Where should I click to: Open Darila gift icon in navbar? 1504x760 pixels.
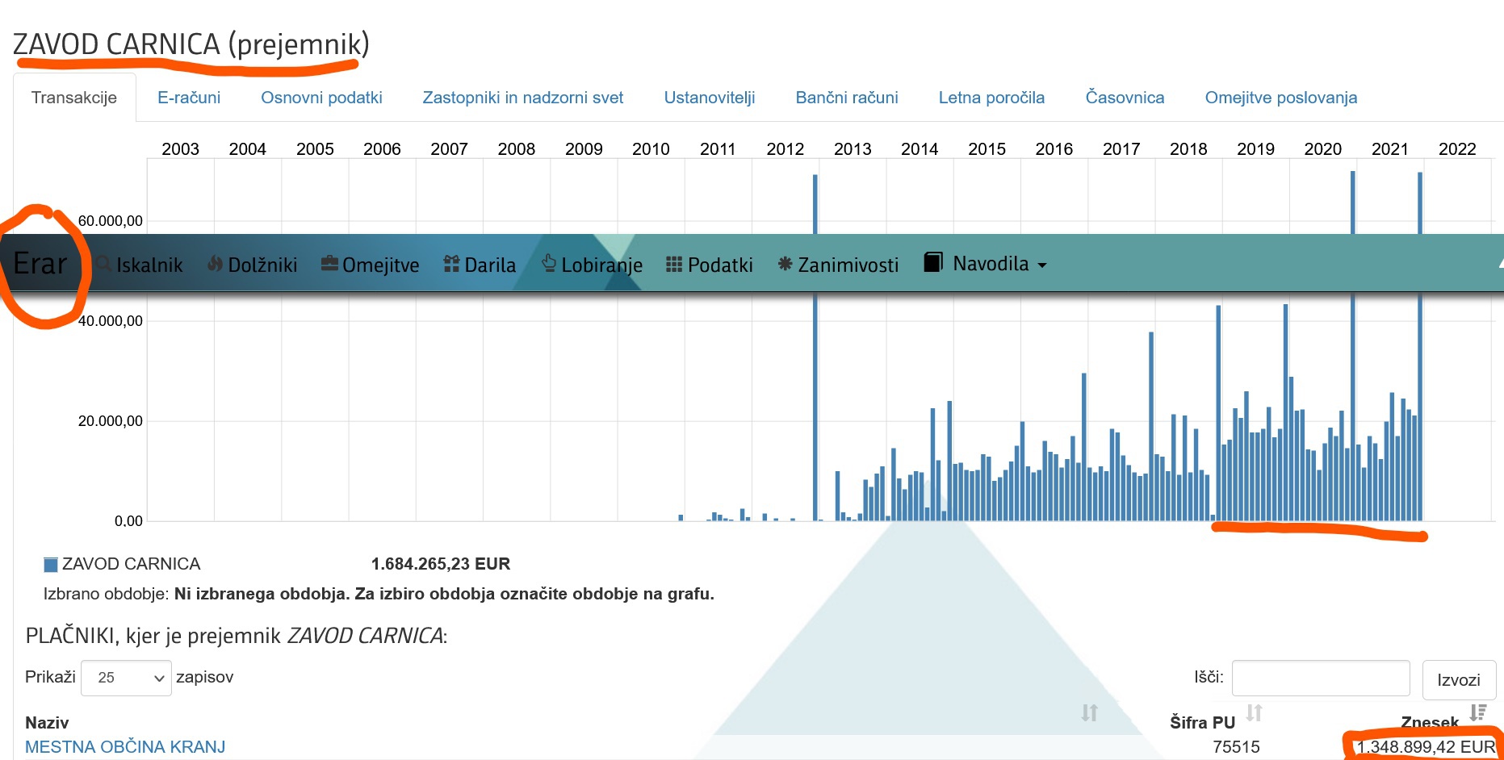pyautogui.click(x=451, y=264)
